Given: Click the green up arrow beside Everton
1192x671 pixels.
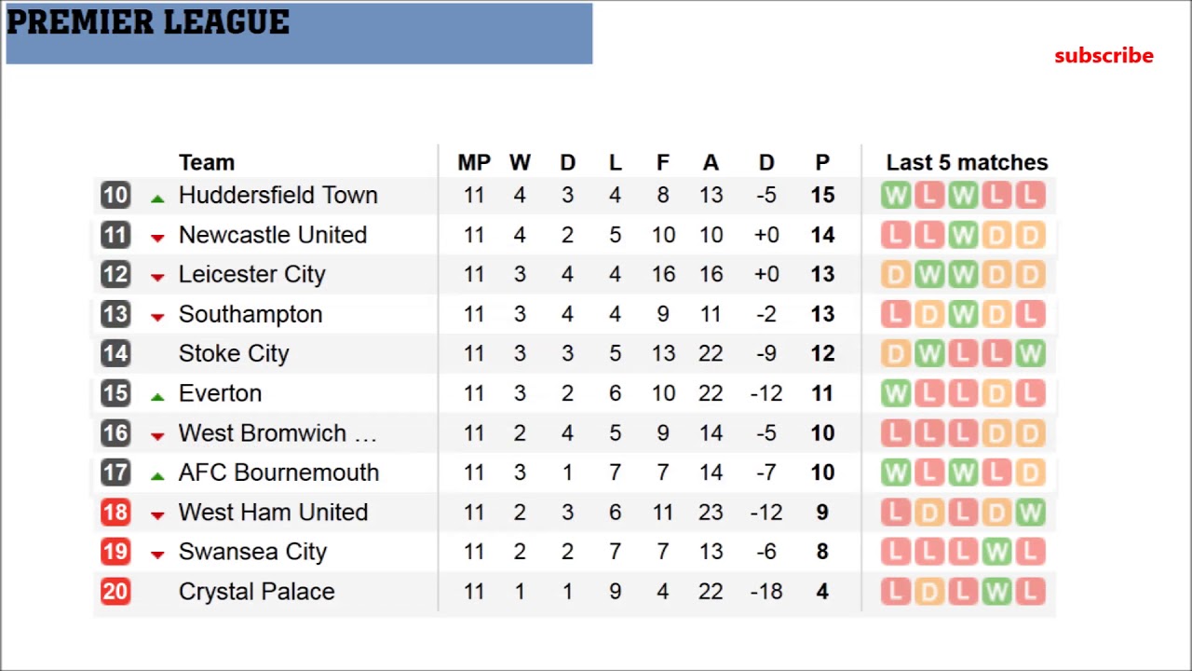Looking at the screenshot, I should click(157, 396).
